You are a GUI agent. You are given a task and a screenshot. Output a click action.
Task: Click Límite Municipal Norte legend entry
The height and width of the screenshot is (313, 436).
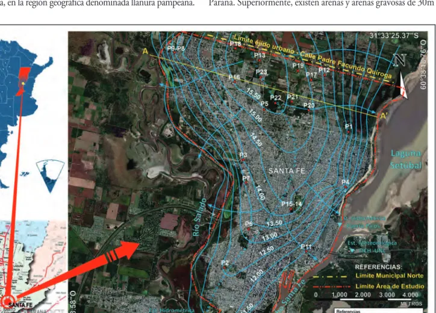click(x=390, y=276)
